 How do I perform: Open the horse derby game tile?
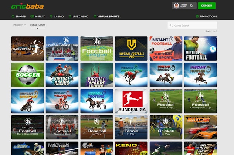click(28, 148)
